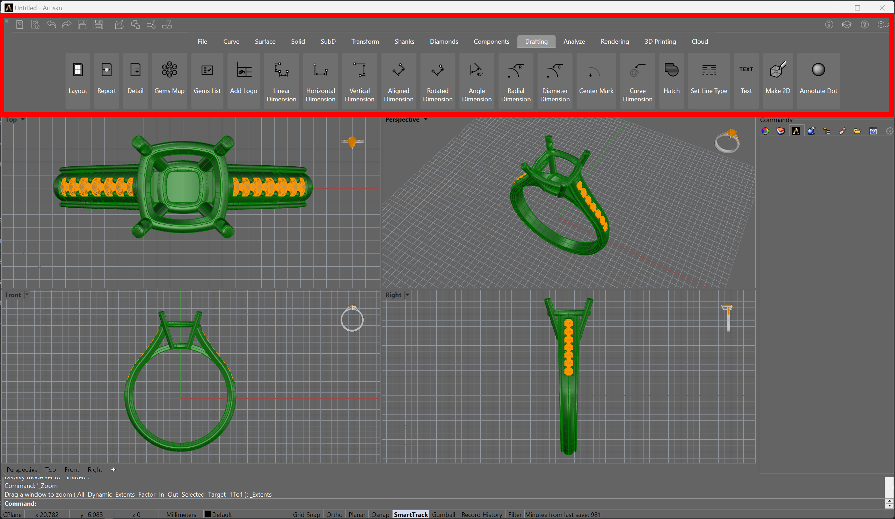The width and height of the screenshot is (895, 519).
Task: Open the 3D Printing tab
Action: point(660,41)
